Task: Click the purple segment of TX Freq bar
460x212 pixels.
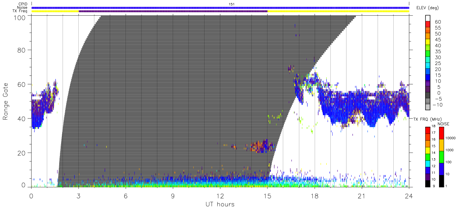Action: point(173,11)
